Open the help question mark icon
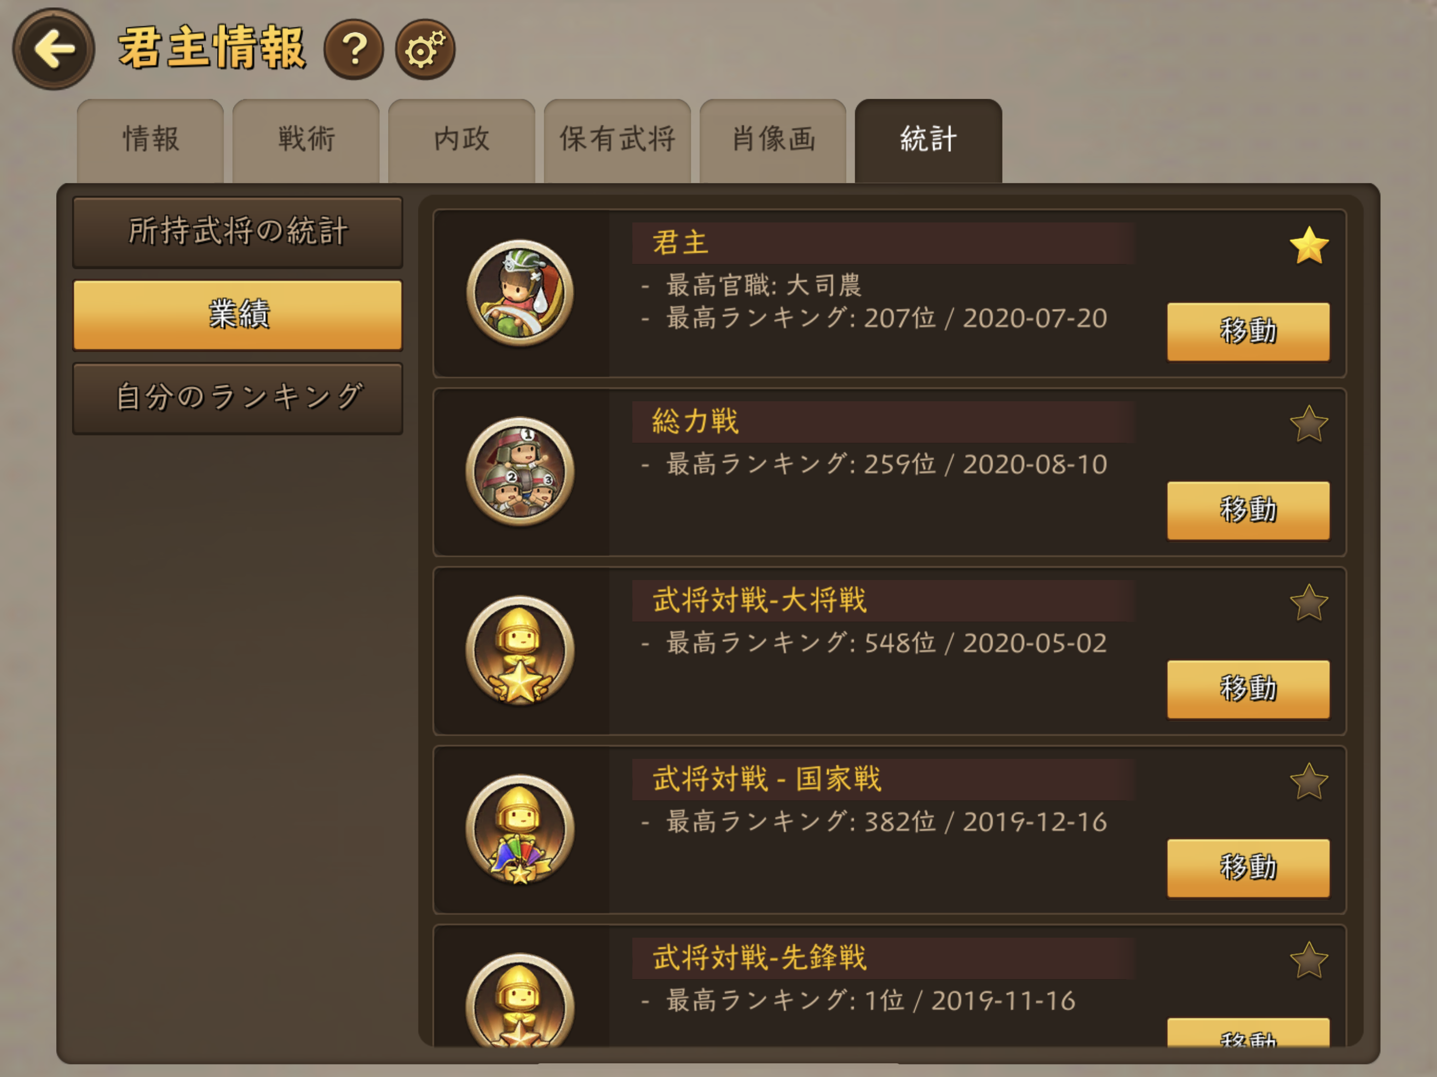1437x1077 pixels. click(353, 49)
